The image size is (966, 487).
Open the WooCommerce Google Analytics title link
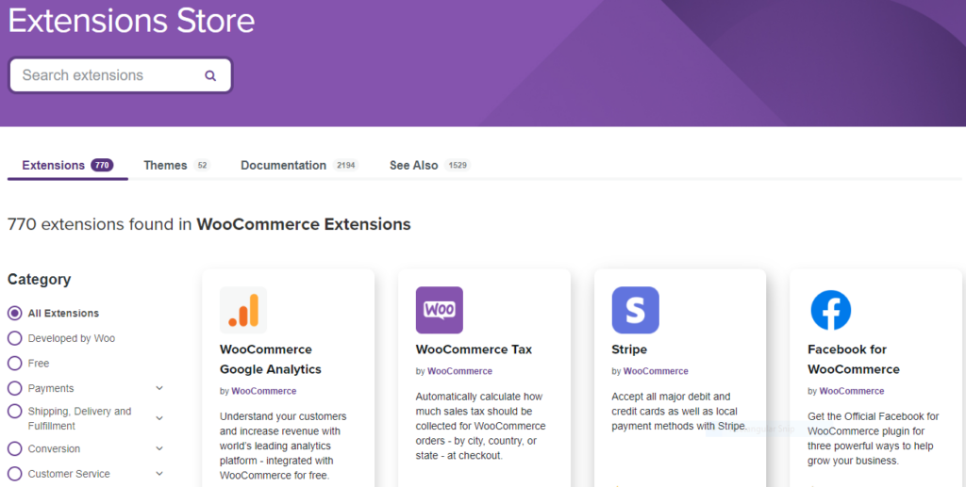tap(271, 359)
